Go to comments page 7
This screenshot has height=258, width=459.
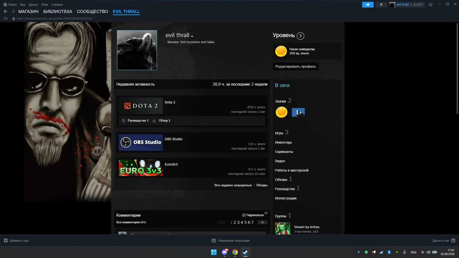(252, 222)
